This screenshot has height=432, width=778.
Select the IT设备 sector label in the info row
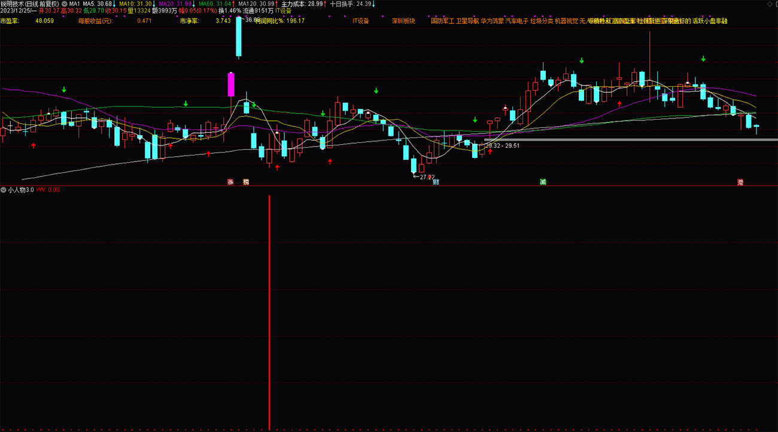pyautogui.click(x=361, y=20)
